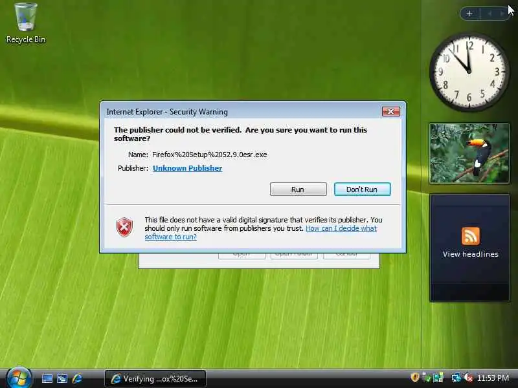The height and width of the screenshot is (388, 518).
Task: Launch Internet Explorer from Quick Launch
Action: (77, 378)
